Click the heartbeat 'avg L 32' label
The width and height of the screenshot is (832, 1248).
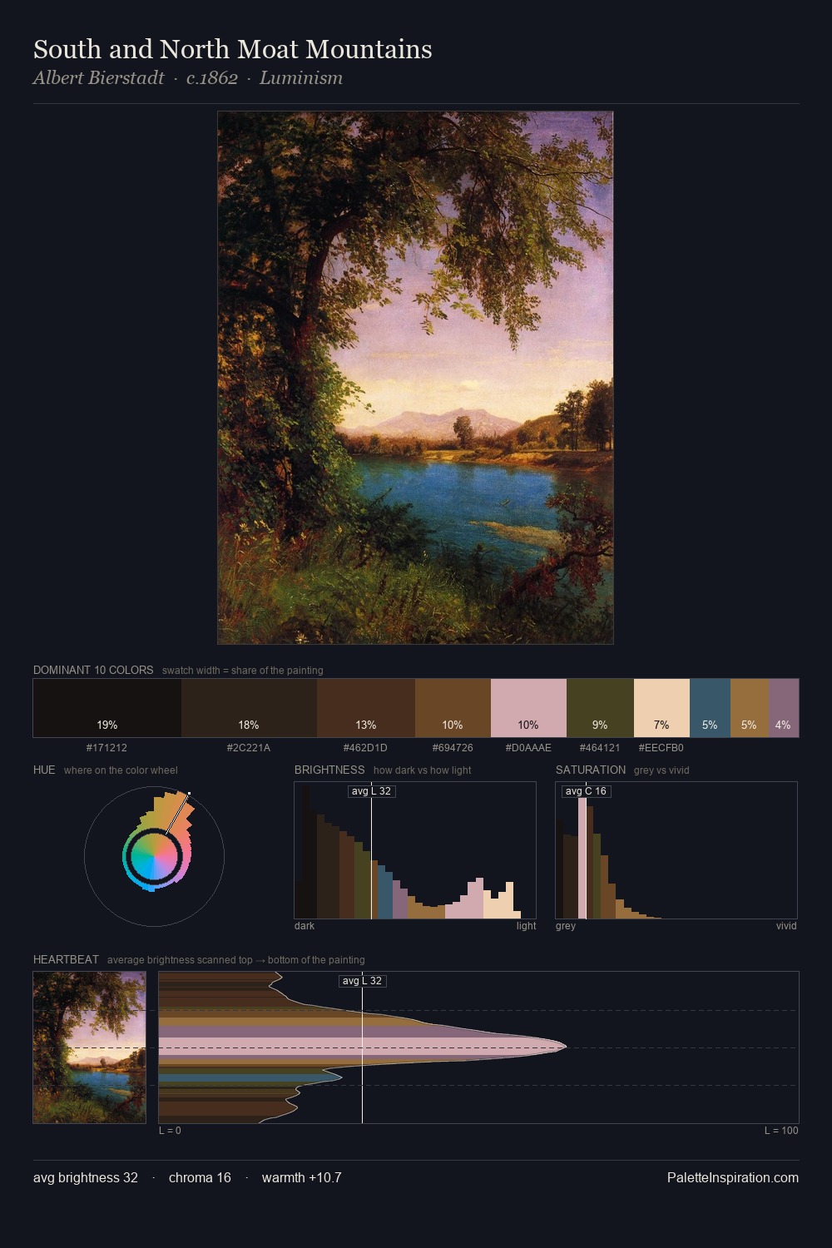[x=362, y=981]
